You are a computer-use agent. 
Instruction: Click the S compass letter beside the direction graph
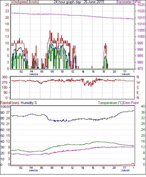(x=138, y=87)
